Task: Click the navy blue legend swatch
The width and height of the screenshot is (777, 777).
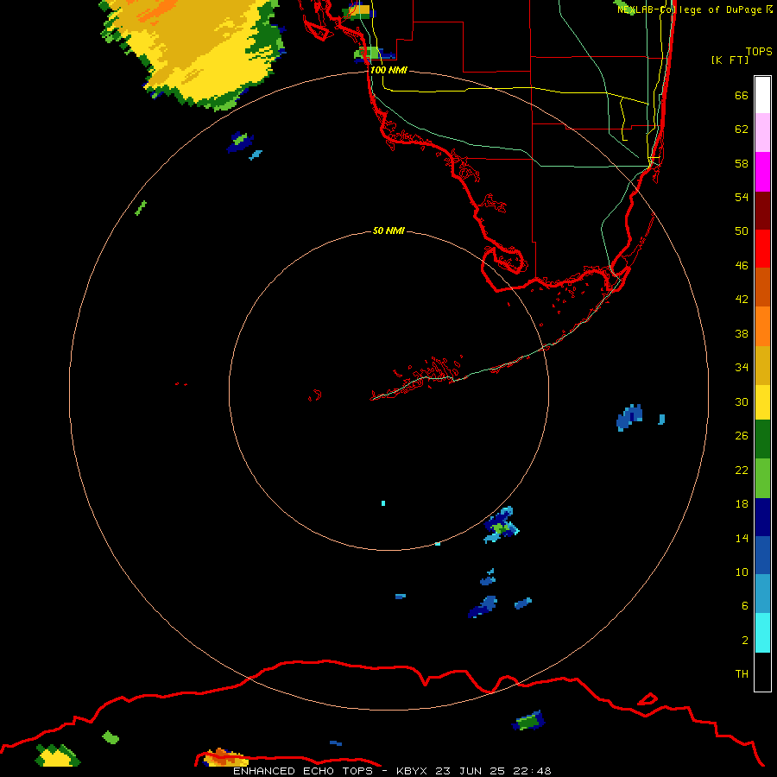Action: [x=762, y=517]
